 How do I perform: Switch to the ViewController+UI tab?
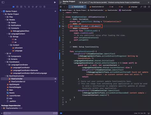pyautogui.click(x=97, y=7)
